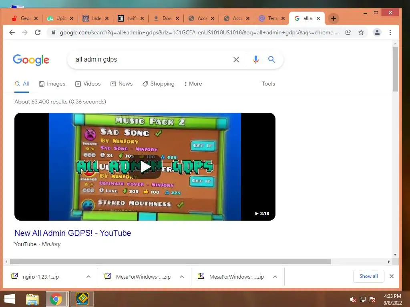Click the vertical scrollbar down arrow
Screen dimensions: 410x307
[x=395, y=255]
